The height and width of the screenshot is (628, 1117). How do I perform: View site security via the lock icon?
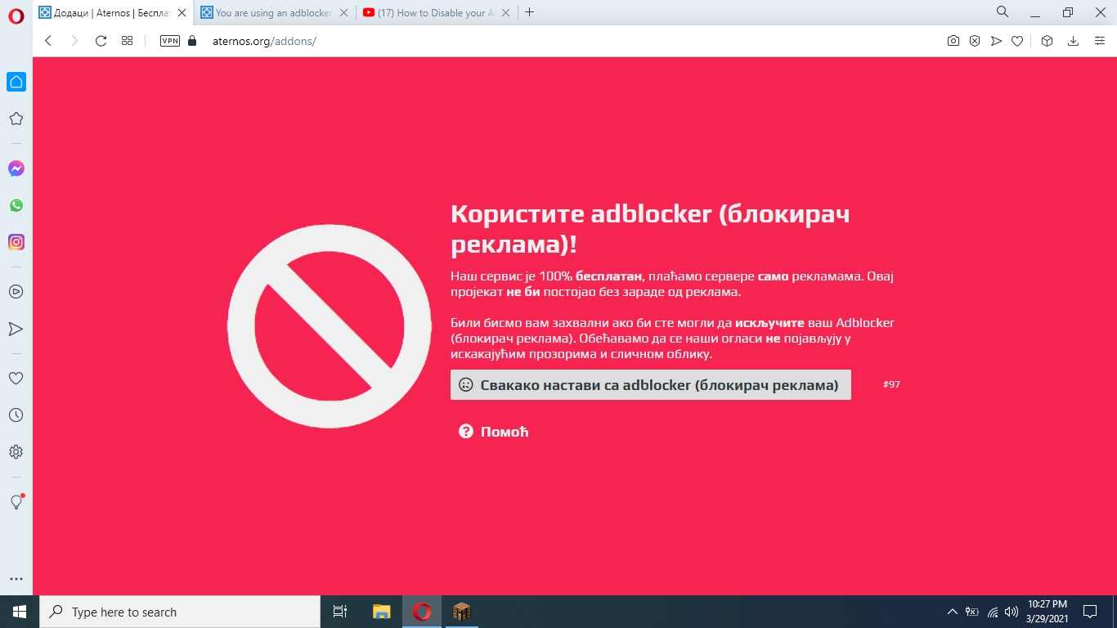pos(193,41)
